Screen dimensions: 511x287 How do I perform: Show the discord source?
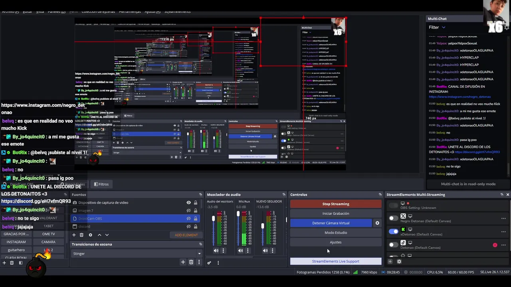coord(188,226)
